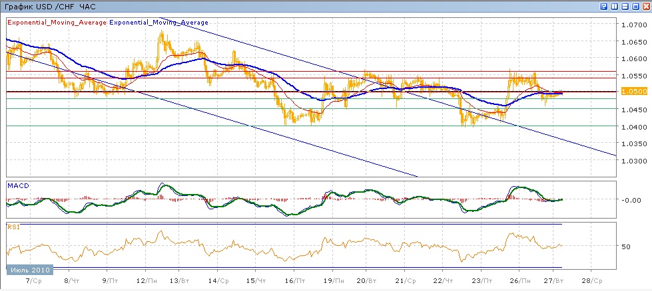Select the 23/Пт date on the time axis

(481, 280)
